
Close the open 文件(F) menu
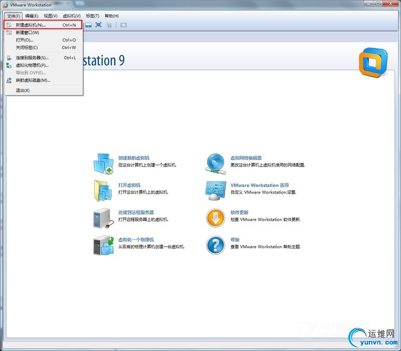[14, 16]
